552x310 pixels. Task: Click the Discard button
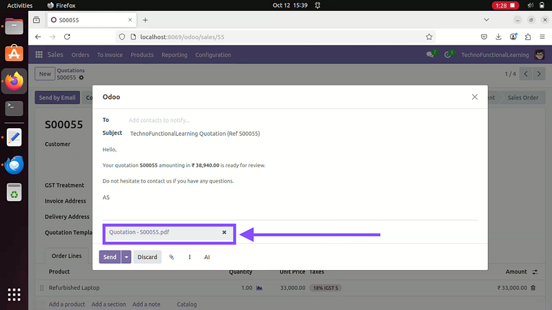tap(147, 257)
